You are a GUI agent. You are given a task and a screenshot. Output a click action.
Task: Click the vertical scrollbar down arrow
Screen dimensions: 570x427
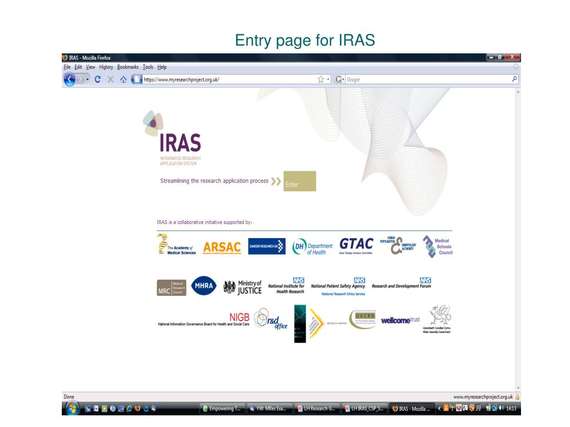tap(518, 388)
